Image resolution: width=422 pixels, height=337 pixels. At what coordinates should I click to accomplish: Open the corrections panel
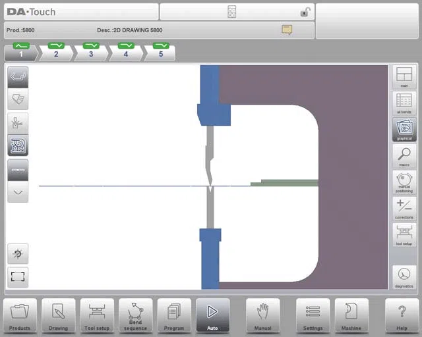tap(404, 209)
